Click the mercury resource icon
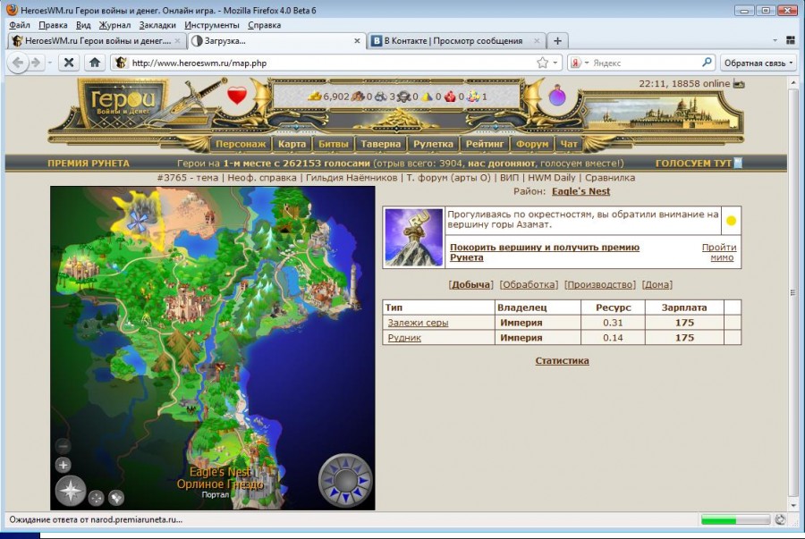The width and height of the screenshot is (805, 539). click(404, 97)
